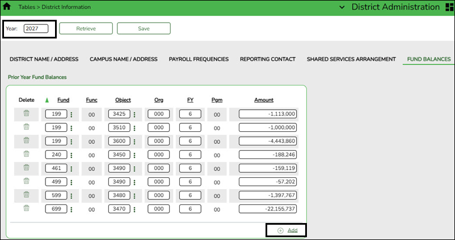Select the Fund Balances tab

pos(429,59)
